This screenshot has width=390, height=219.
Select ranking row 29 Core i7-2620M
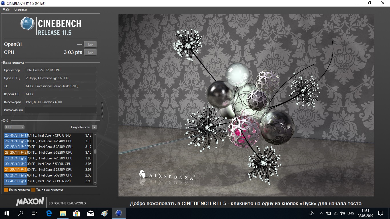tap(48, 158)
